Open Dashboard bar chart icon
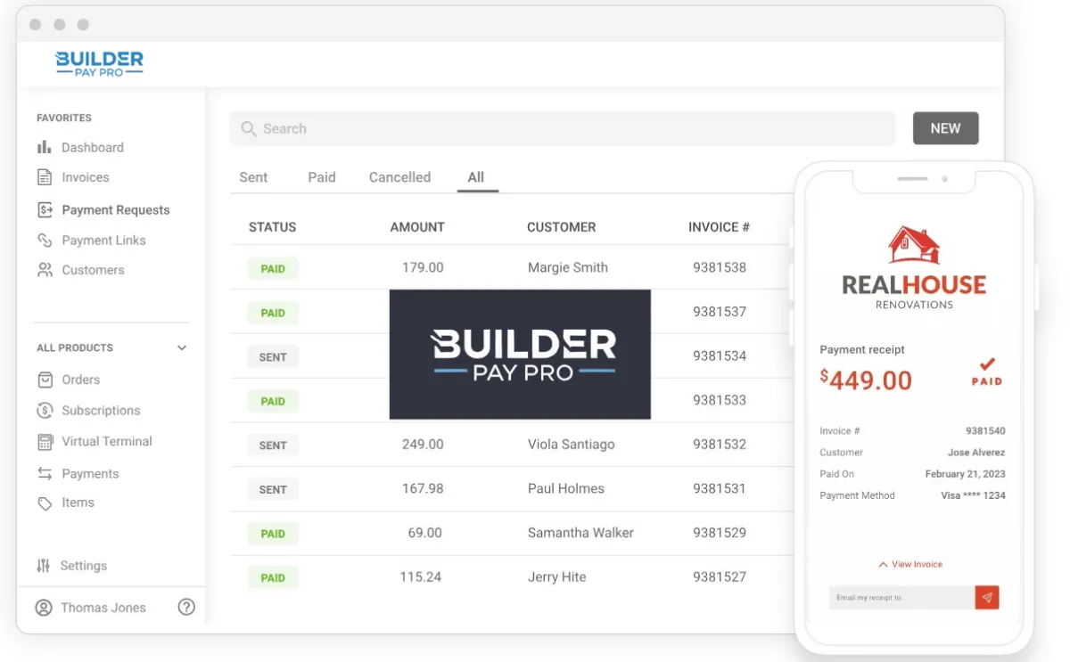This screenshot has height=662, width=1070. tap(44, 147)
